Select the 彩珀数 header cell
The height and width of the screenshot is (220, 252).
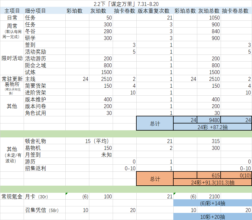point(77,11)
